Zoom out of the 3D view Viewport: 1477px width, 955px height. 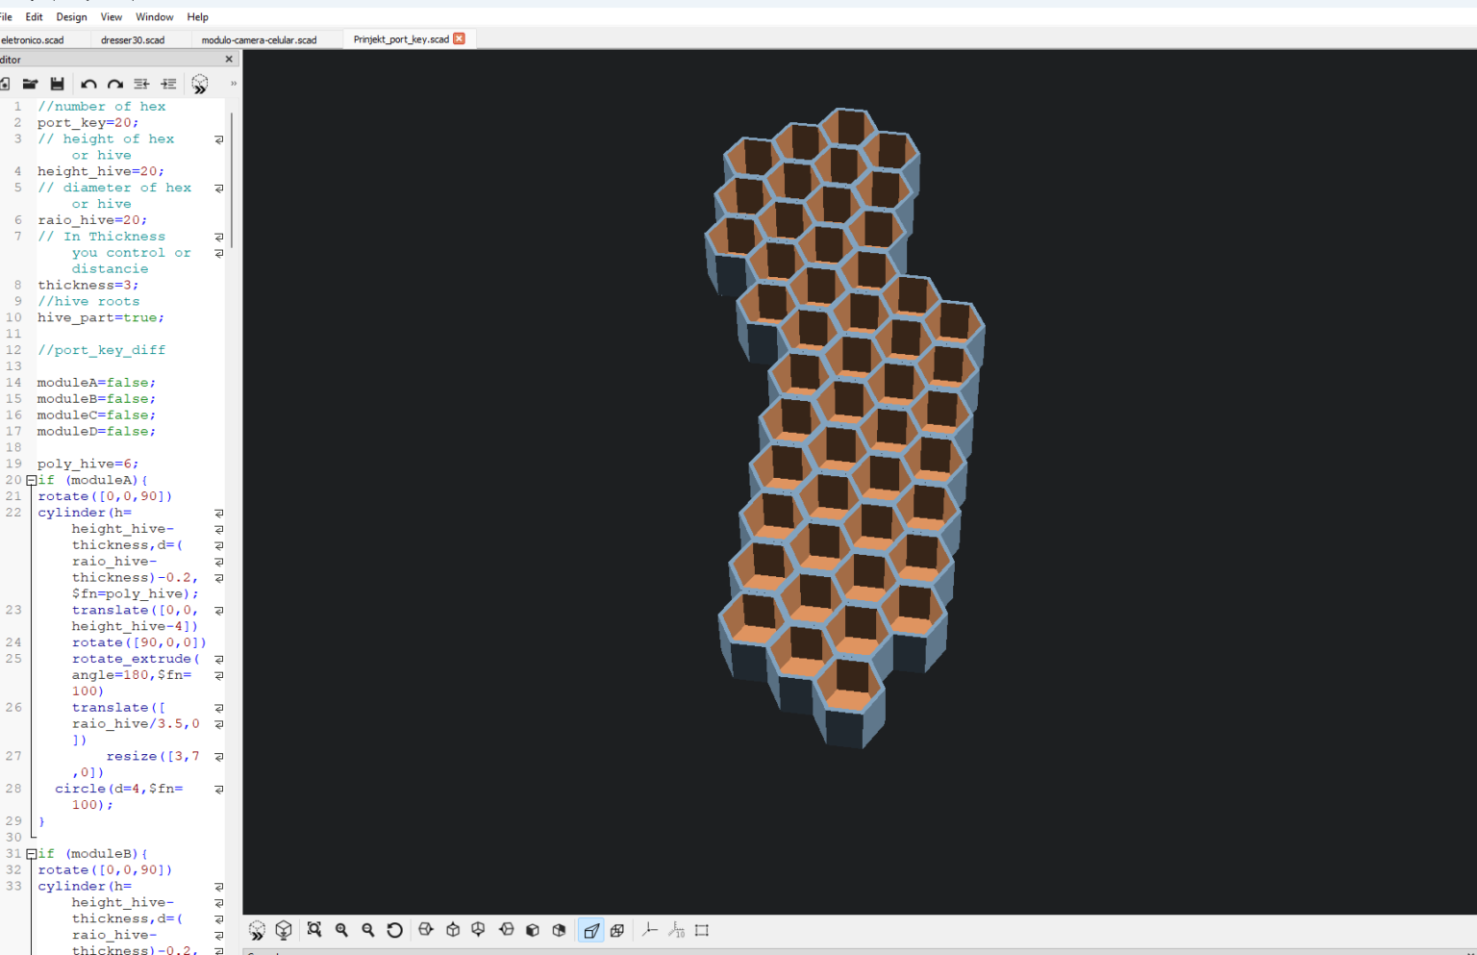pyautogui.click(x=368, y=930)
